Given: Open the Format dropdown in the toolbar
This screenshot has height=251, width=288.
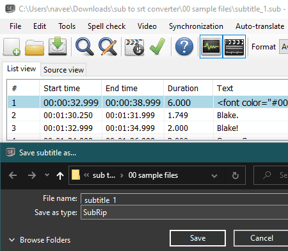Looking at the screenshot, I should [284, 47].
